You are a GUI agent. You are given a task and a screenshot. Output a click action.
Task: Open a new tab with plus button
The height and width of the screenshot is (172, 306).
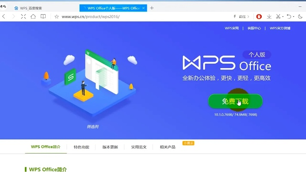click(151, 8)
